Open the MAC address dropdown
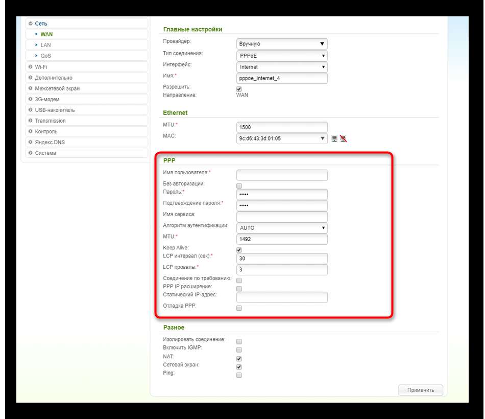The image size is (485, 419). pos(282,138)
